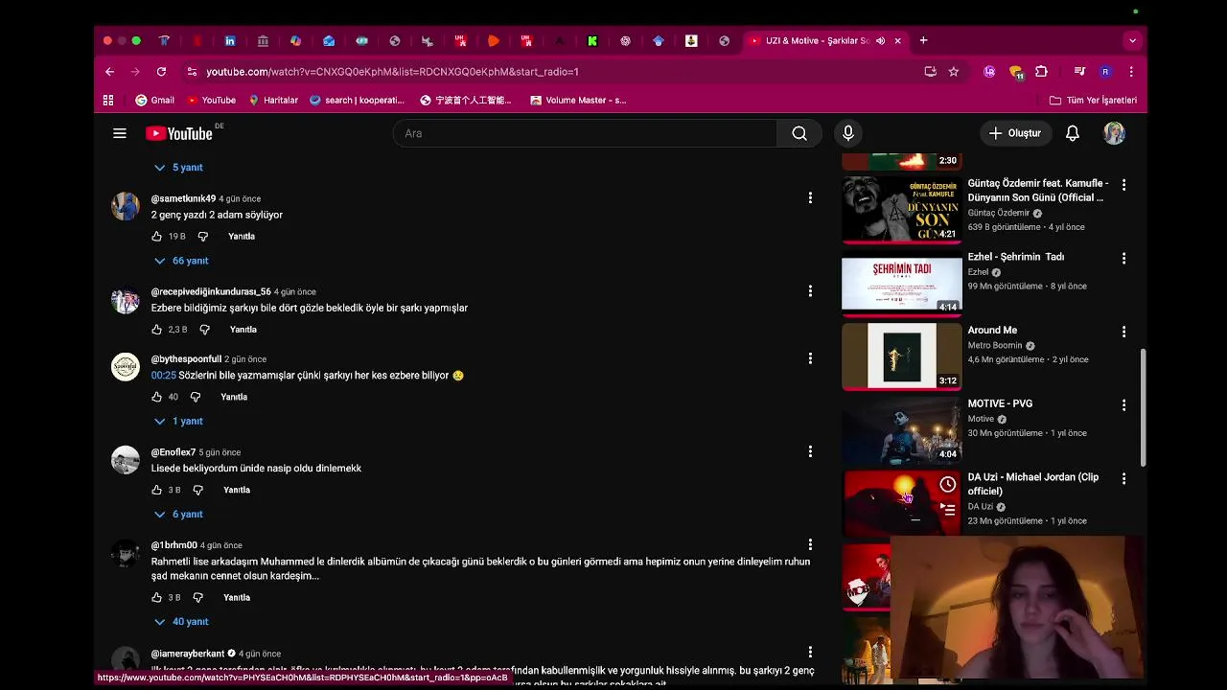1227x690 pixels.
Task: Like the comment by @1brhm00
Action: click(x=157, y=597)
